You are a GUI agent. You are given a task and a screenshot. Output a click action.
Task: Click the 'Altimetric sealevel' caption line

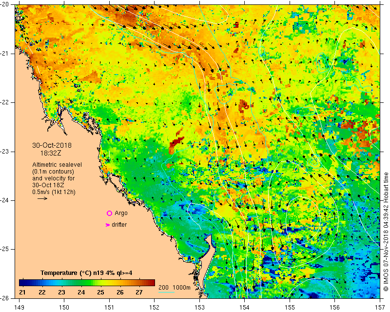pos(57,165)
